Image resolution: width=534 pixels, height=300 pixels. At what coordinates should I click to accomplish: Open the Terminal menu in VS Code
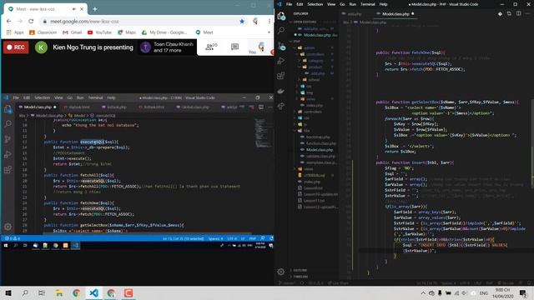[367, 4]
